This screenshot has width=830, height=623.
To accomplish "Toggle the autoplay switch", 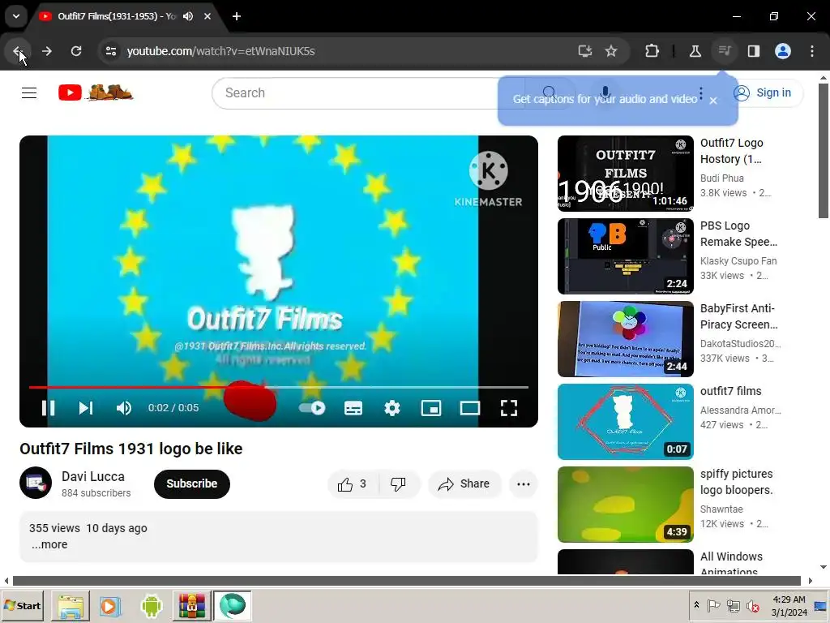I will 312,408.
